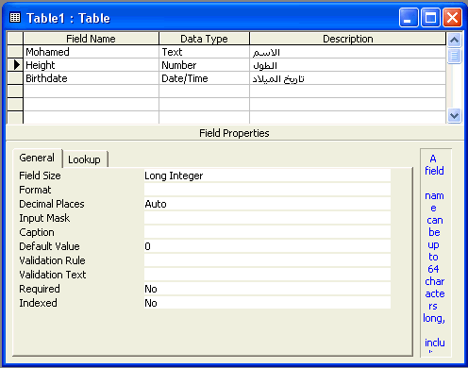This screenshot has height=368, width=468.
Task: Select the Height field name cell
Action: [91, 65]
